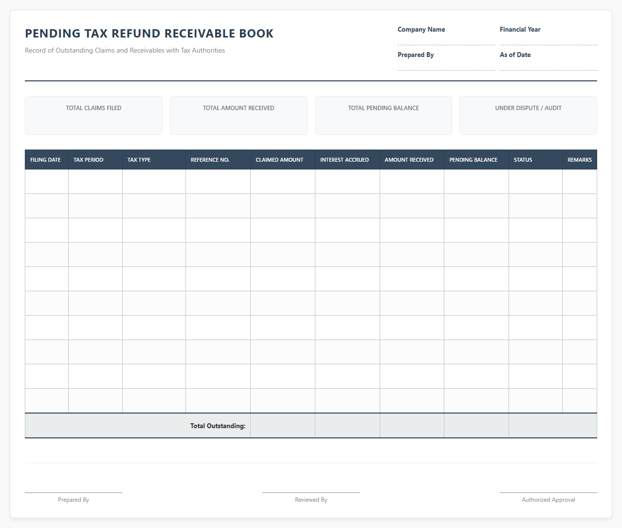Image resolution: width=622 pixels, height=528 pixels.
Task: Click the first row Filing Date cell
Action: (x=47, y=182)
